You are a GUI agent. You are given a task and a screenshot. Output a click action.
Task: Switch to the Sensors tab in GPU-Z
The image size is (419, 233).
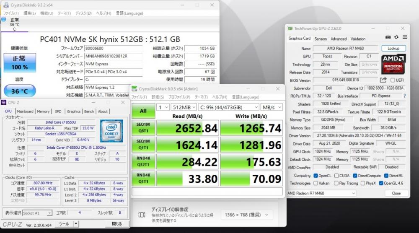321,39
